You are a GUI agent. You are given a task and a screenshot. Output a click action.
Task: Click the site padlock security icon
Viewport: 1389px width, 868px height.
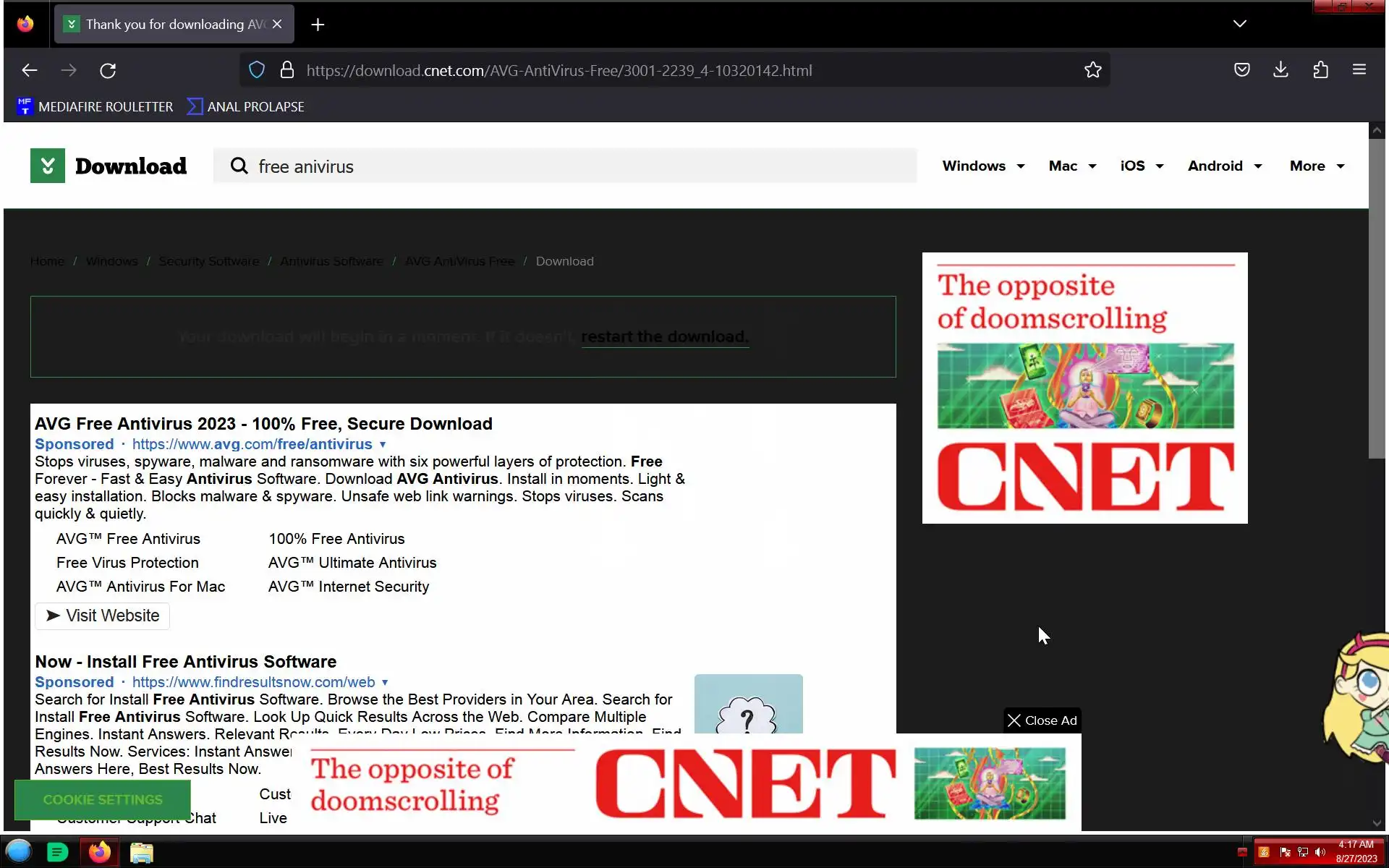tap(287, 70)
